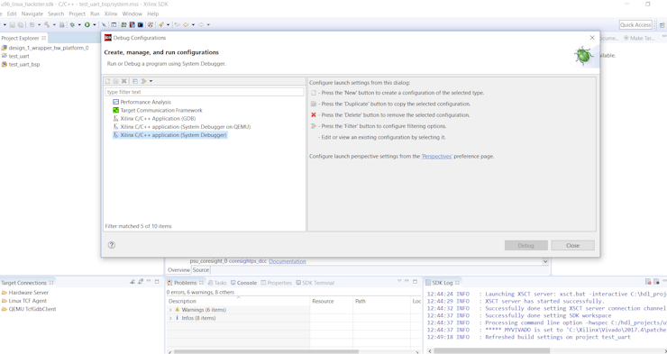Image resolution: width=667 pixels, height=354 pixels.
Task: Select Xilinx C/C++ Application (GDB)
Action: [154, 119]
